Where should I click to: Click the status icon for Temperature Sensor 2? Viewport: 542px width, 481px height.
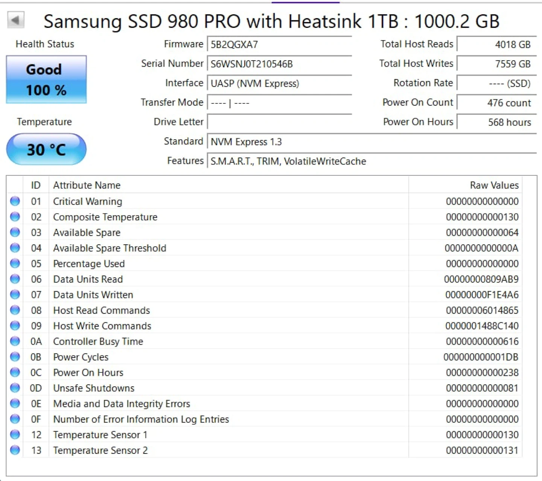[15, 450]
